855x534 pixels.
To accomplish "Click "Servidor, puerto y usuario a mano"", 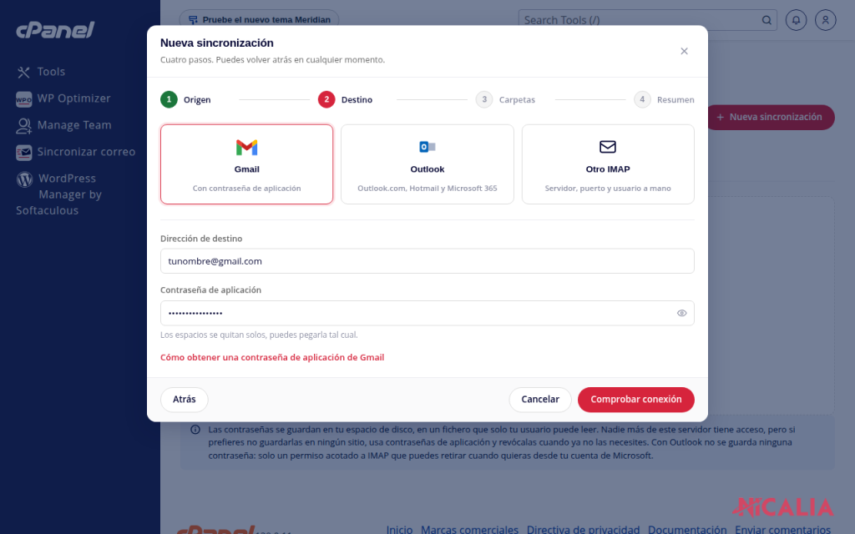I will (x=608, y=189).
